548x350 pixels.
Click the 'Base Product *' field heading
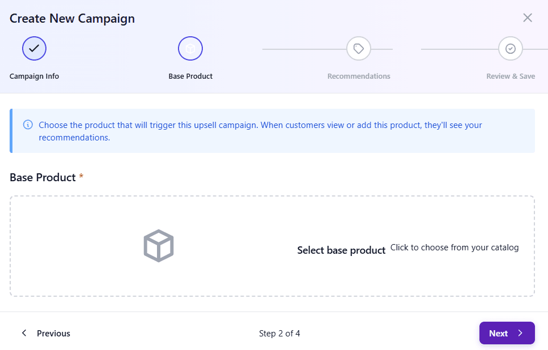(x=43, y=177)
